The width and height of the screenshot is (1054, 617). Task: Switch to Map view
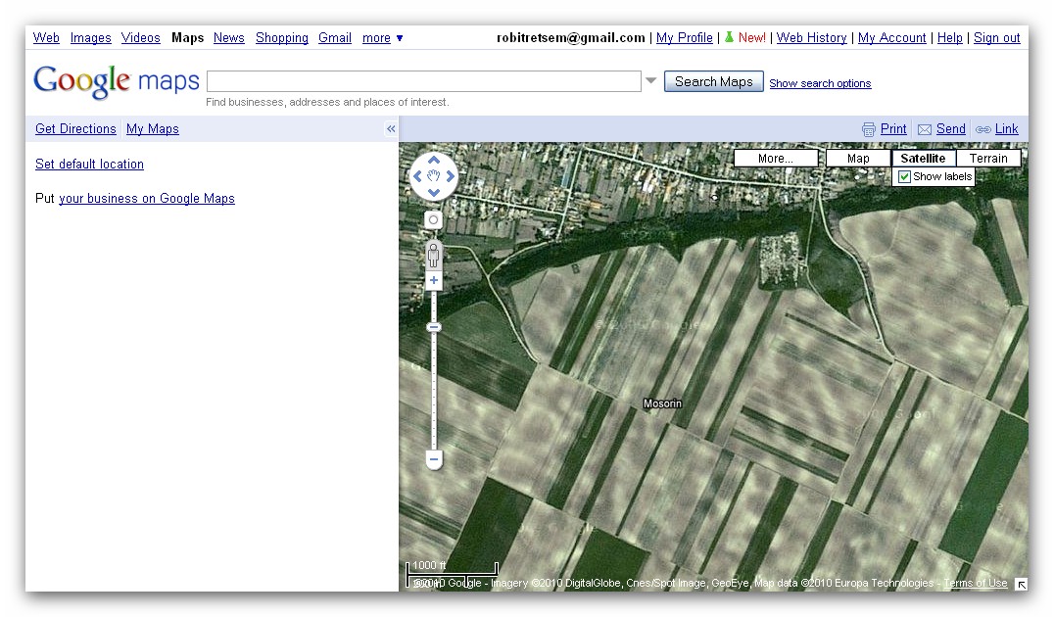858,159
